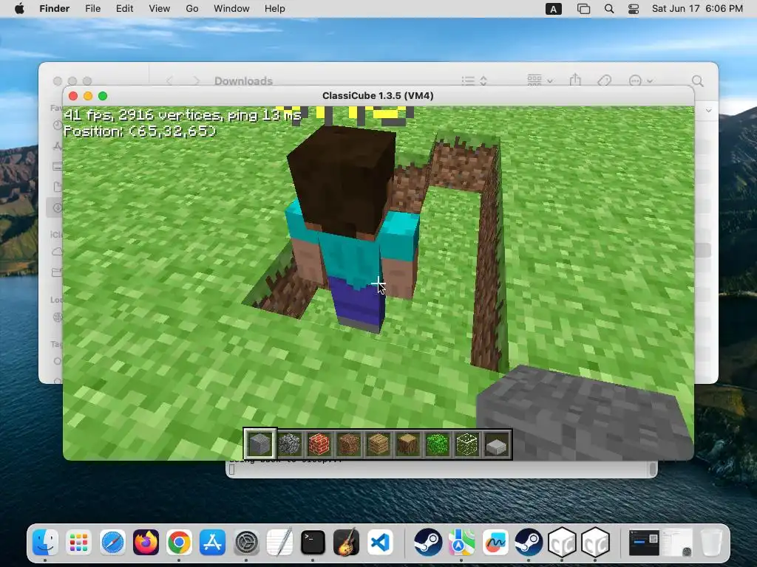Select the red brick block in hotbar

319,444
